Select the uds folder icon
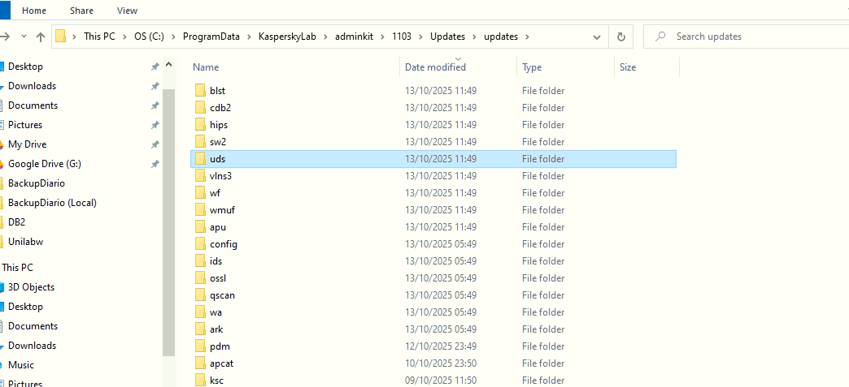 tap(200, 159)
